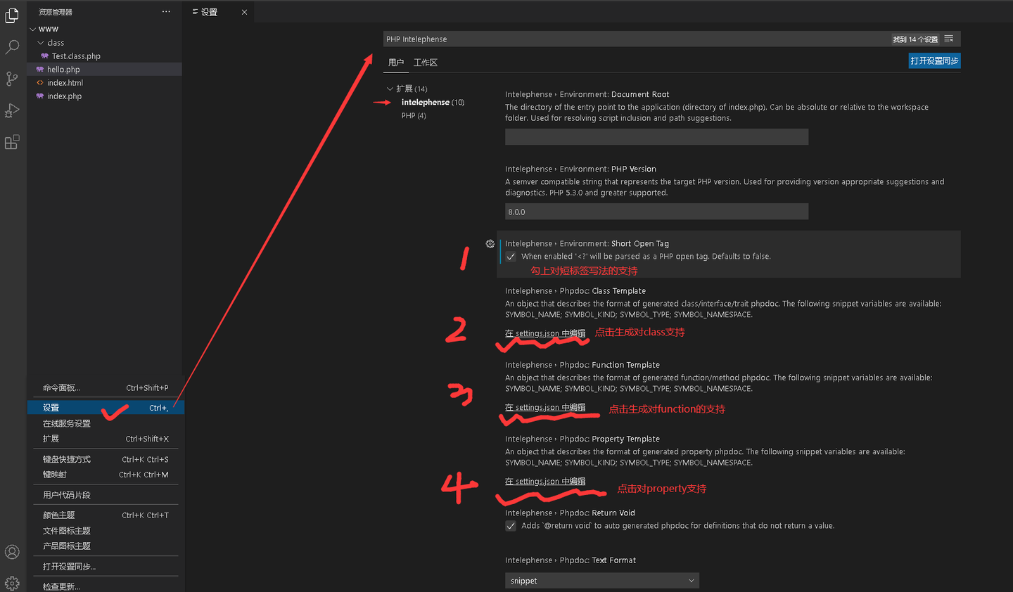This screenshot has height=592, width=1013.
Task: Open the Extensions view icon
Action: (12, 142)
